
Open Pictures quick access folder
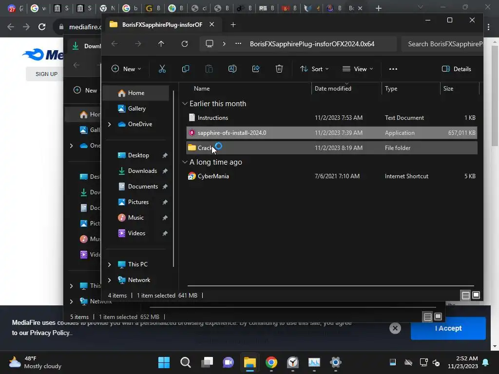(138, 202)
